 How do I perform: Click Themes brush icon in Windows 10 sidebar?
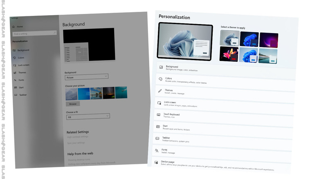coord(15,73)
